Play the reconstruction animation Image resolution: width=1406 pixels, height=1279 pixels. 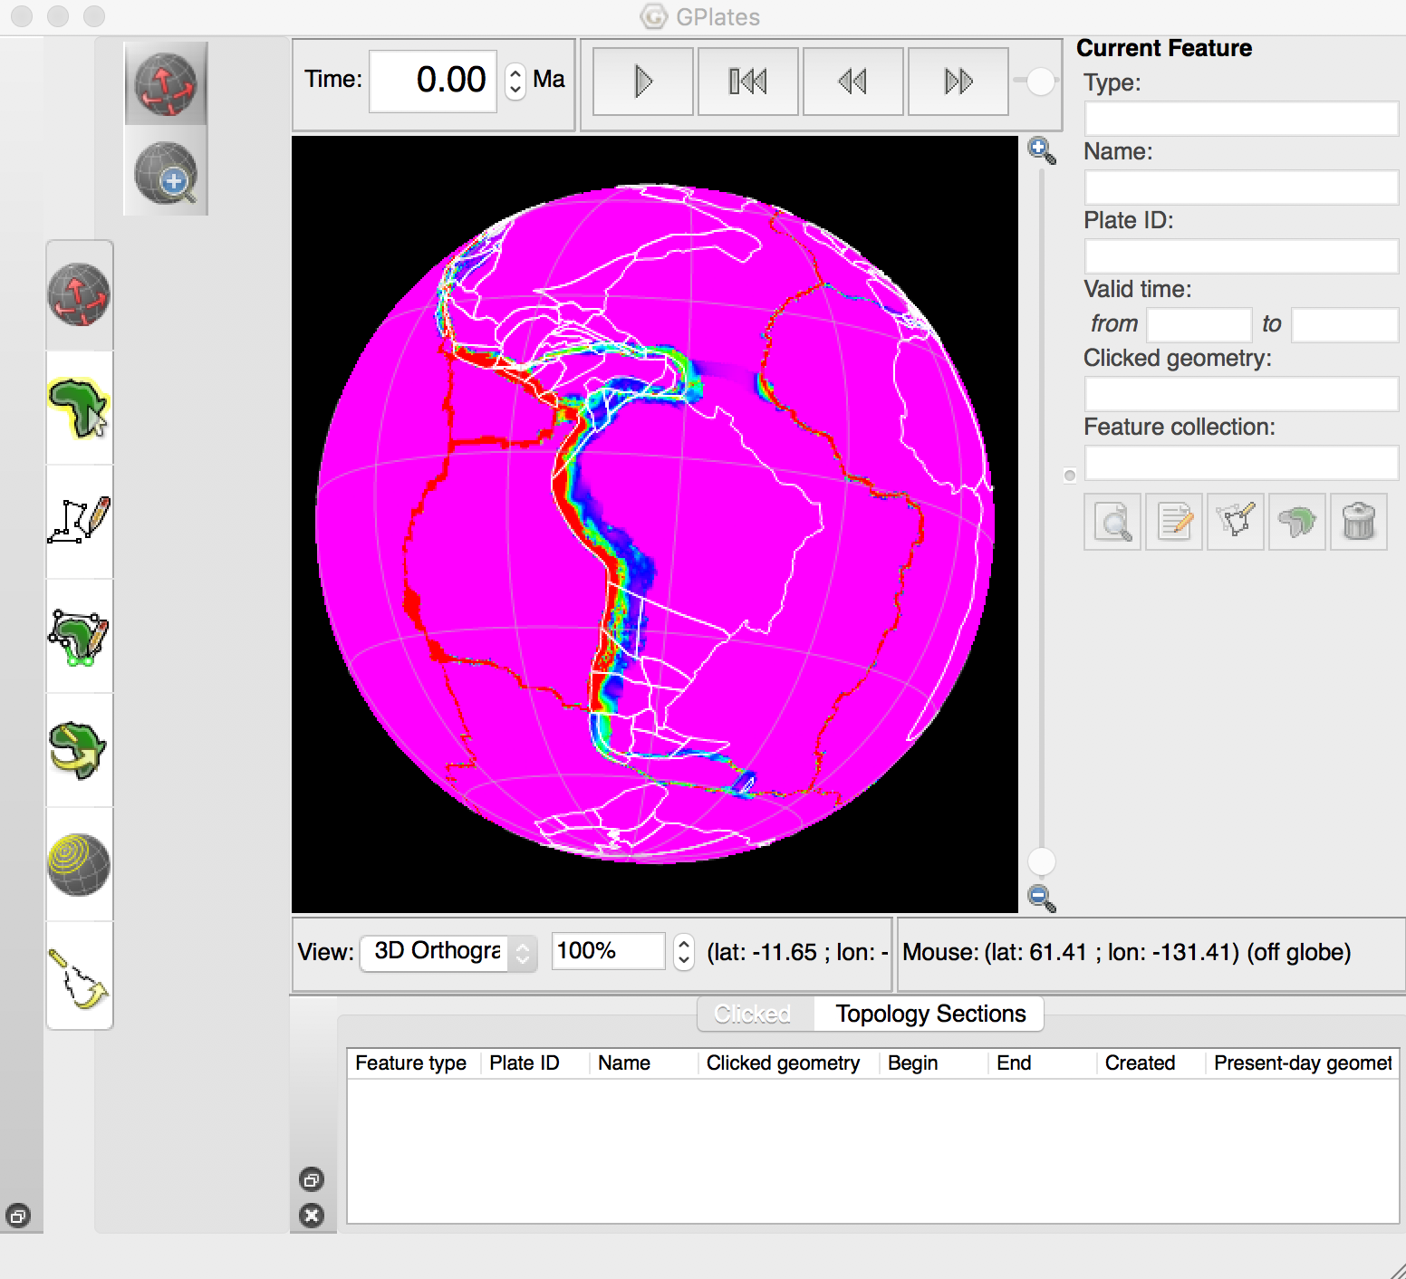coord(643,82)
